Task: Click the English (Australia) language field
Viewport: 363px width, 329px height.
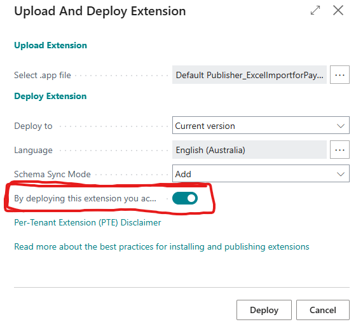Action: point(249,150)
